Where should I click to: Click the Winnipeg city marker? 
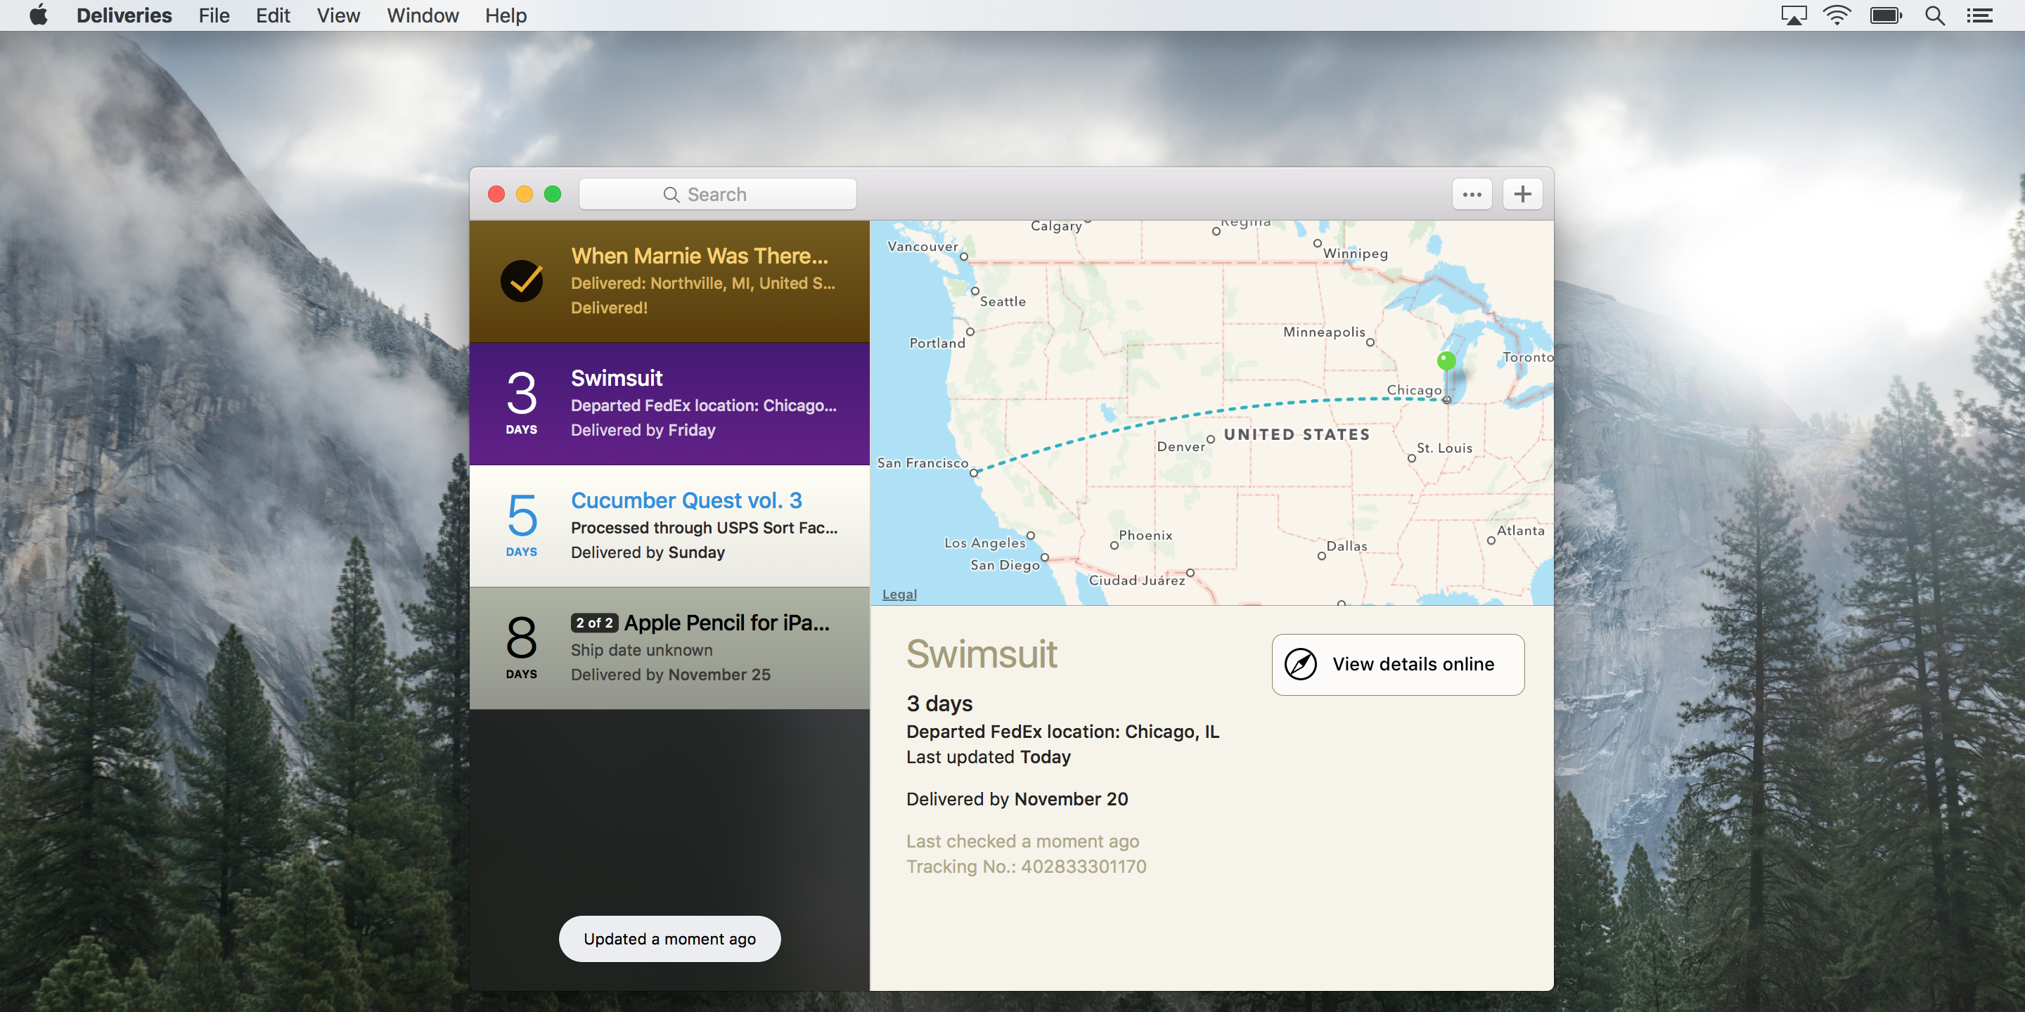pyautogui.click(x=1318, y=244)
